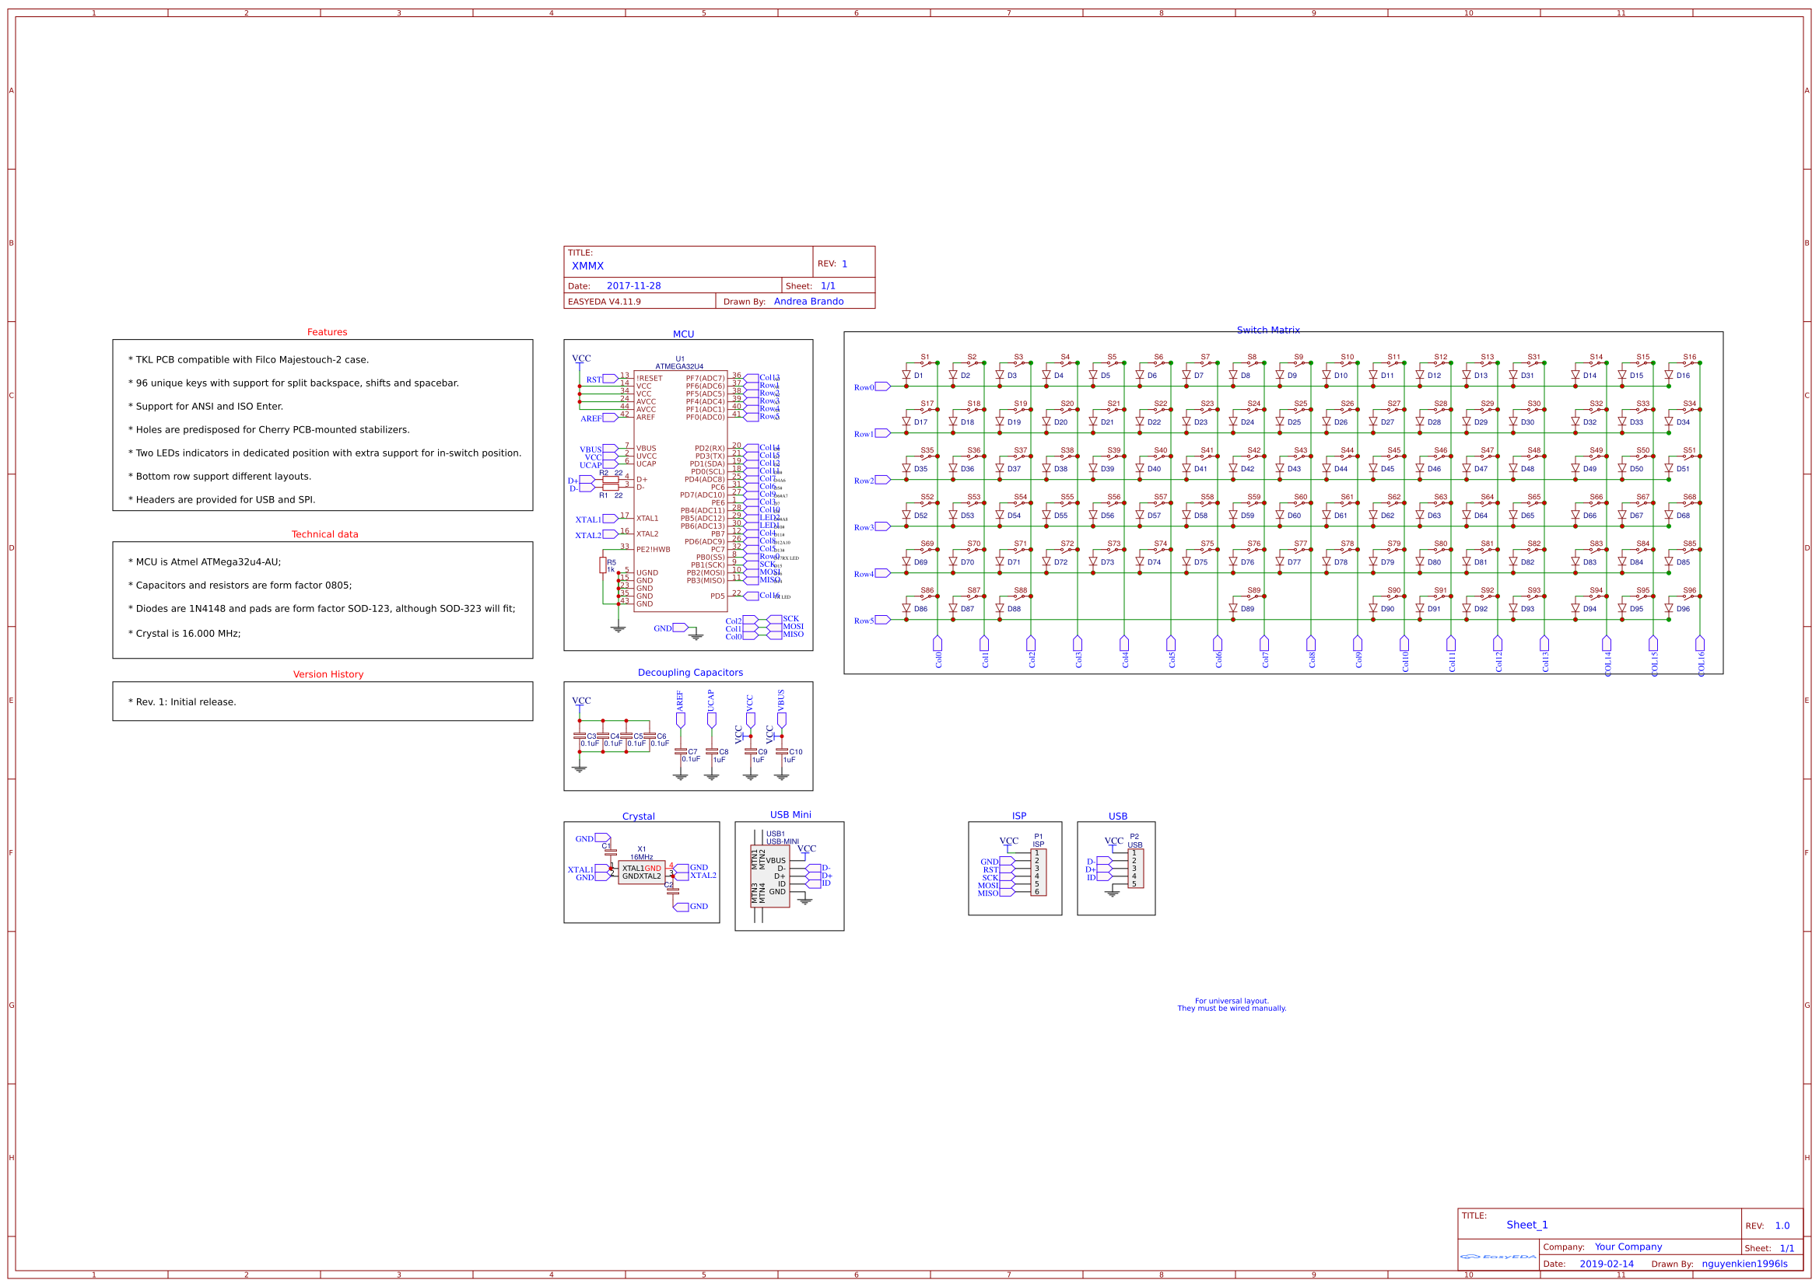The image size is (1819, 1287).
Task: Click the Andrea Brando drawn-by text
Action: point(808,301)
